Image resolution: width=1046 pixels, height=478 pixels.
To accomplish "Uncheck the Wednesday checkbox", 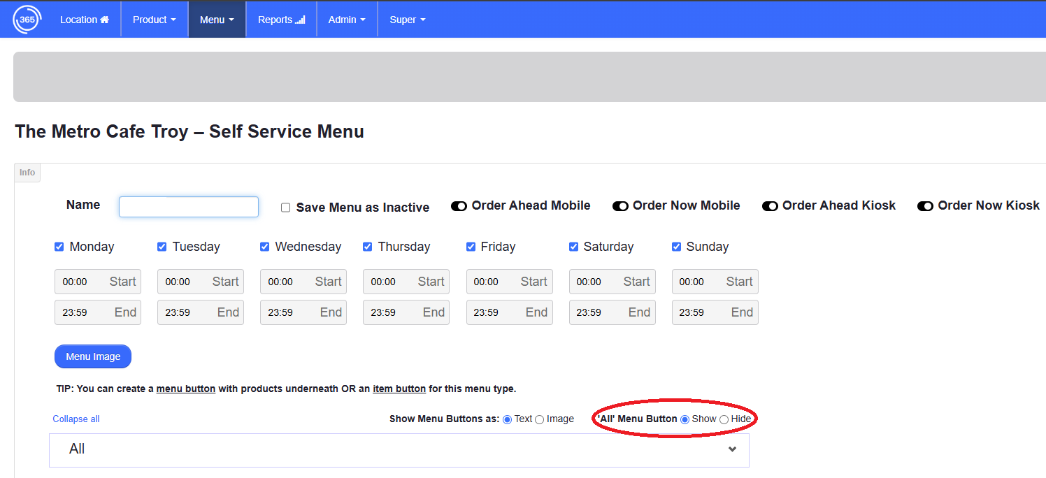I will coord(265,247).
